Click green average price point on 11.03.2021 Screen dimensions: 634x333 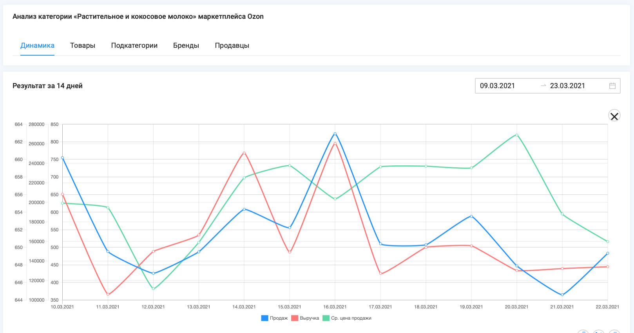108,208
